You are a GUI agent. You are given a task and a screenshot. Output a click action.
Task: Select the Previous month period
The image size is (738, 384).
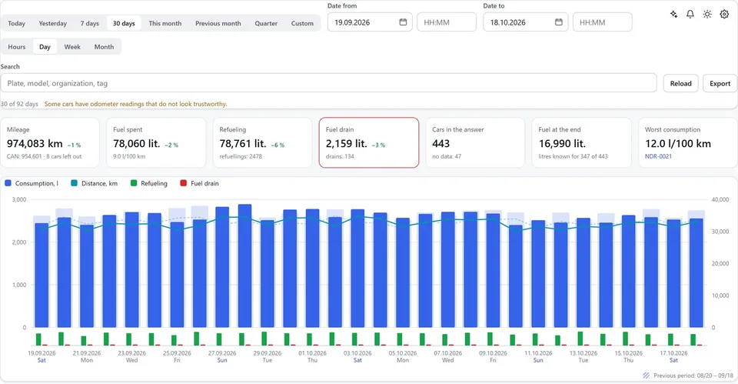218,23
